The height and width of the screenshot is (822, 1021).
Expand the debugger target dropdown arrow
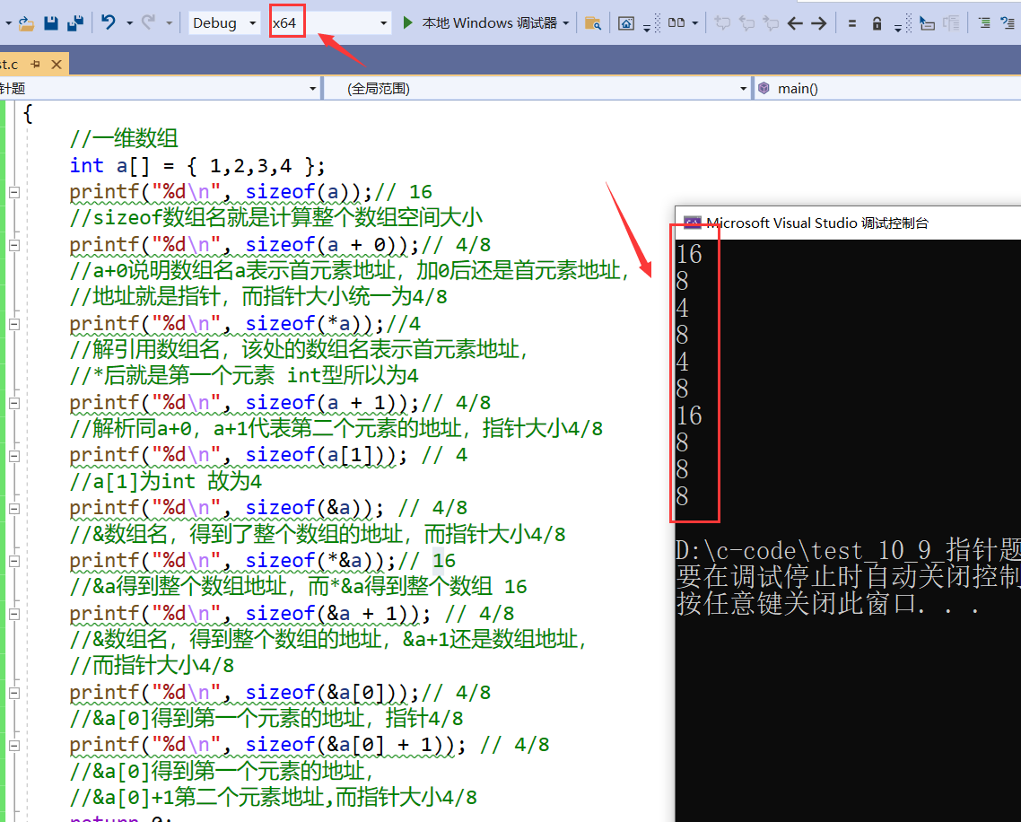[x=566, y=23]
